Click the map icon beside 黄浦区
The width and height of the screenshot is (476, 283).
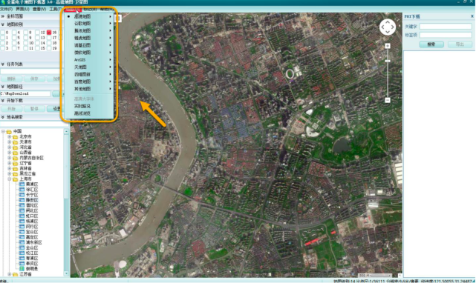point(22,184)
